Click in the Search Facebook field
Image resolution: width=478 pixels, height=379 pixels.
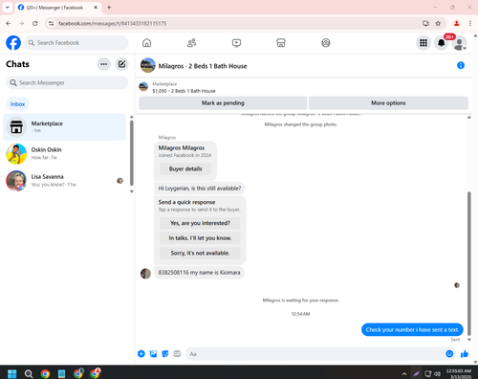coord(76,43)
